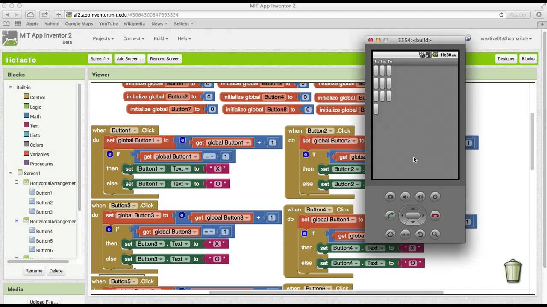
Task: Switch to Designer view
Action: coord(506,59)
